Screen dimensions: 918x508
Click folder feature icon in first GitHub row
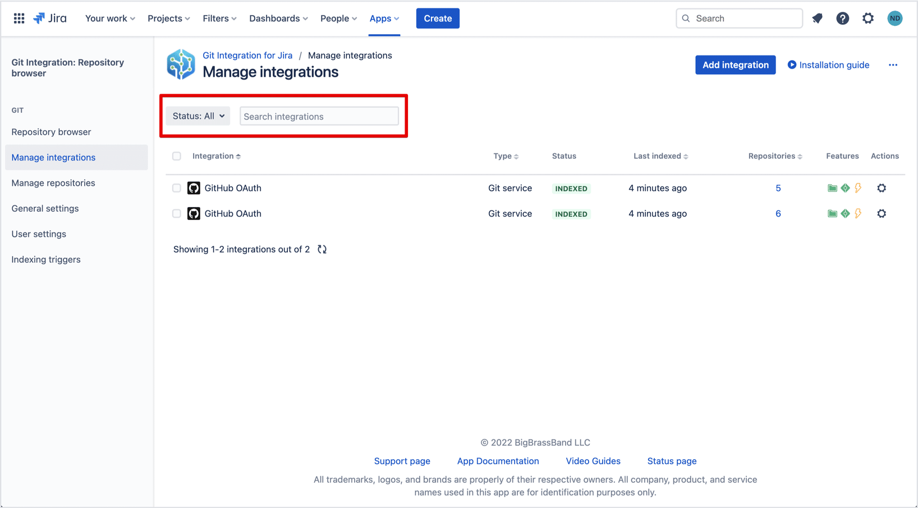tap(832, 188)
